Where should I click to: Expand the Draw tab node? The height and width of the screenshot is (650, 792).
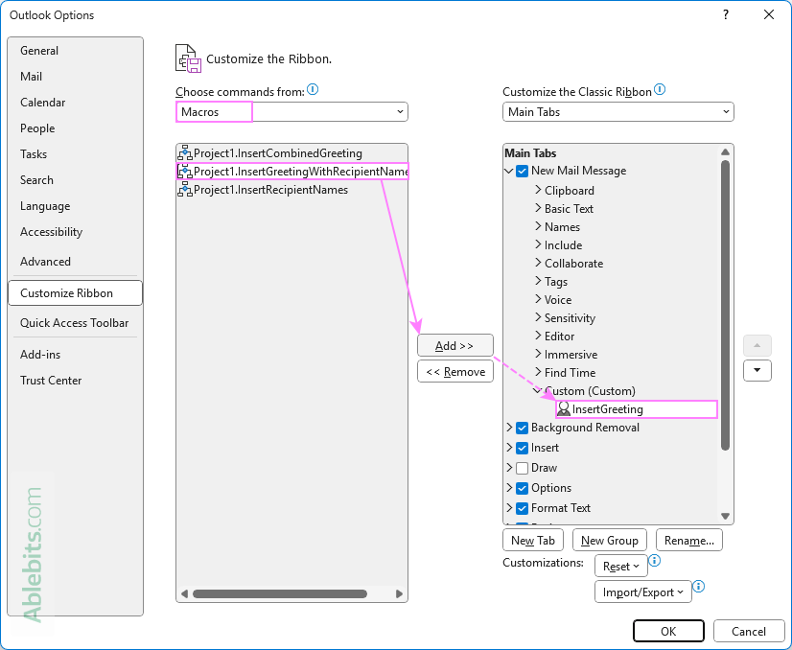click(x=509, y=468)
